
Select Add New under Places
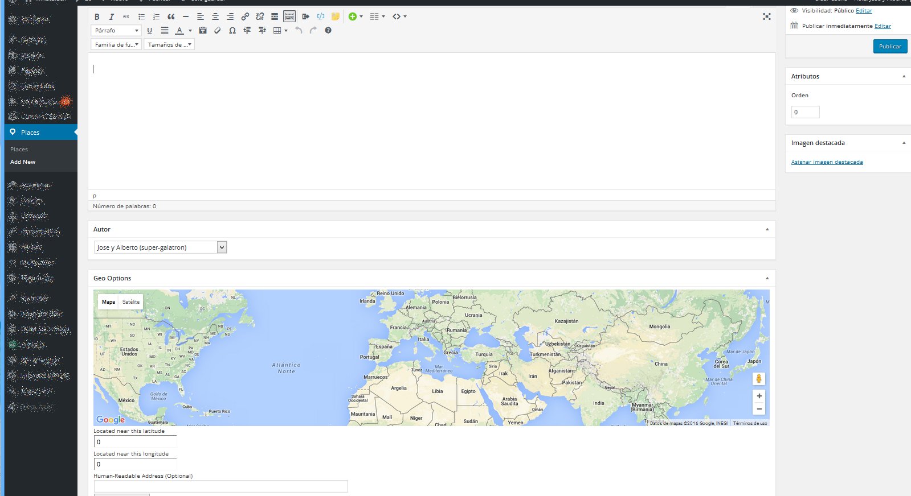click(x=23, y=162)
